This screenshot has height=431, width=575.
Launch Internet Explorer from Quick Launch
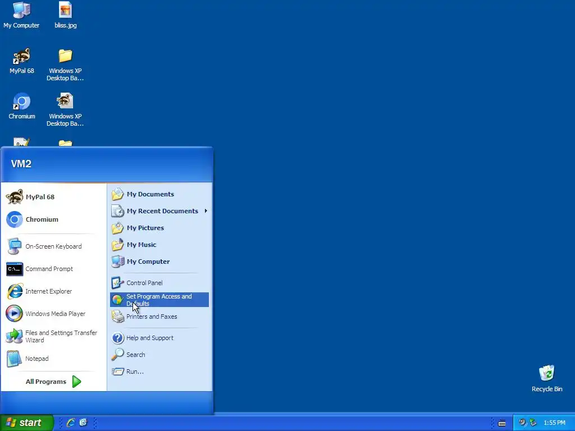tap(71, 423)
